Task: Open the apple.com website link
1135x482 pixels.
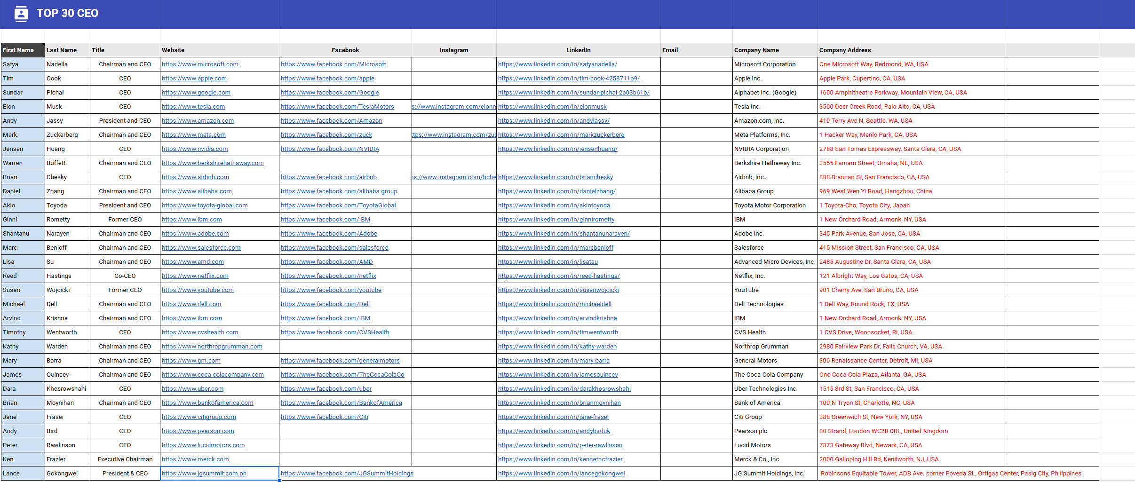Action: 194,79
